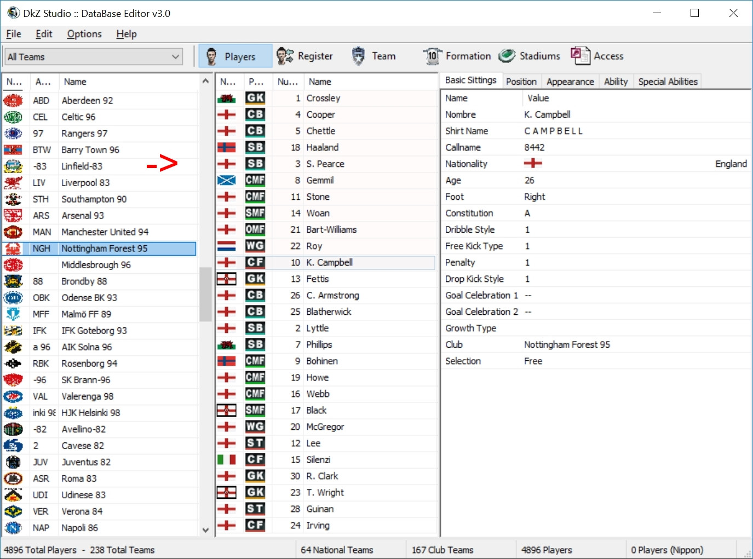Viewport: 753px width, 559px height.
Task: Click the Netherlands flag beside Roy
Action: click(x=227, y=246)
